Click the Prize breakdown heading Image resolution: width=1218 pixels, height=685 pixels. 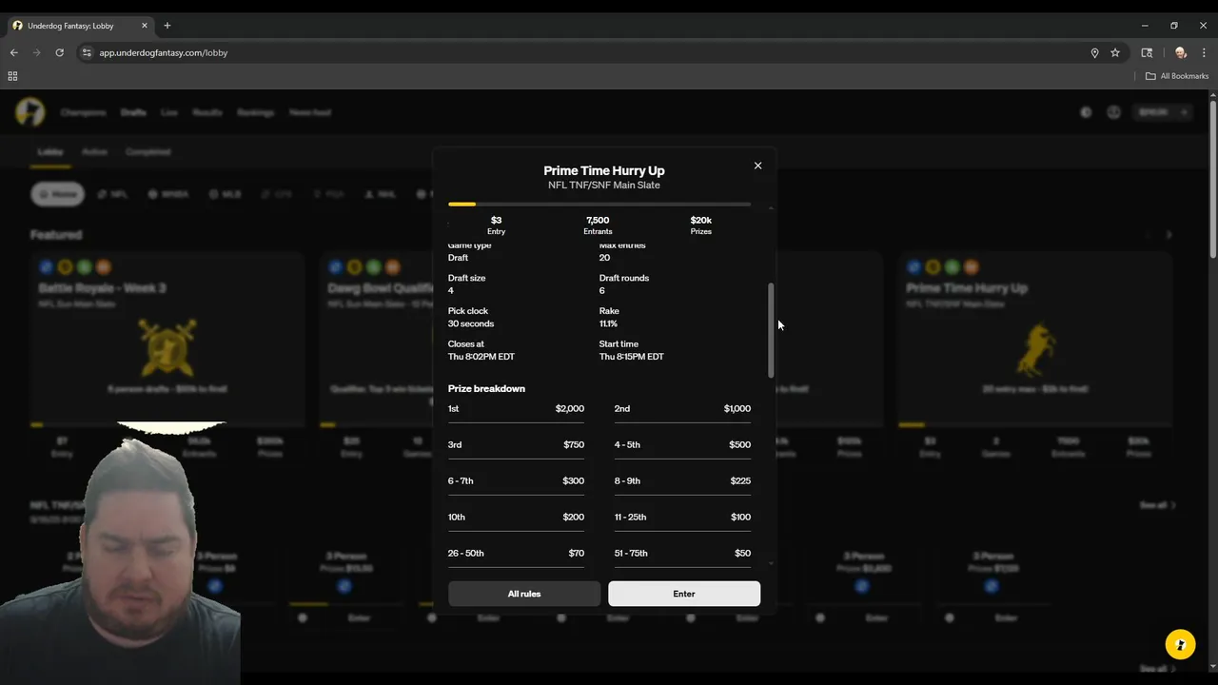coord(486,389)
